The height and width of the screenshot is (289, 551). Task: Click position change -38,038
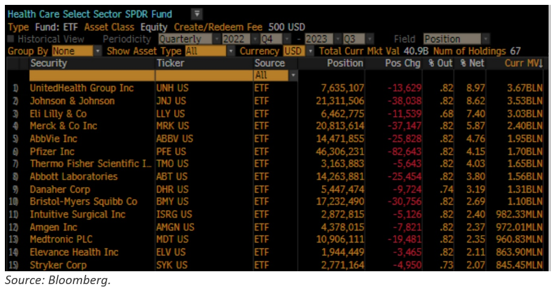[404, 101]
